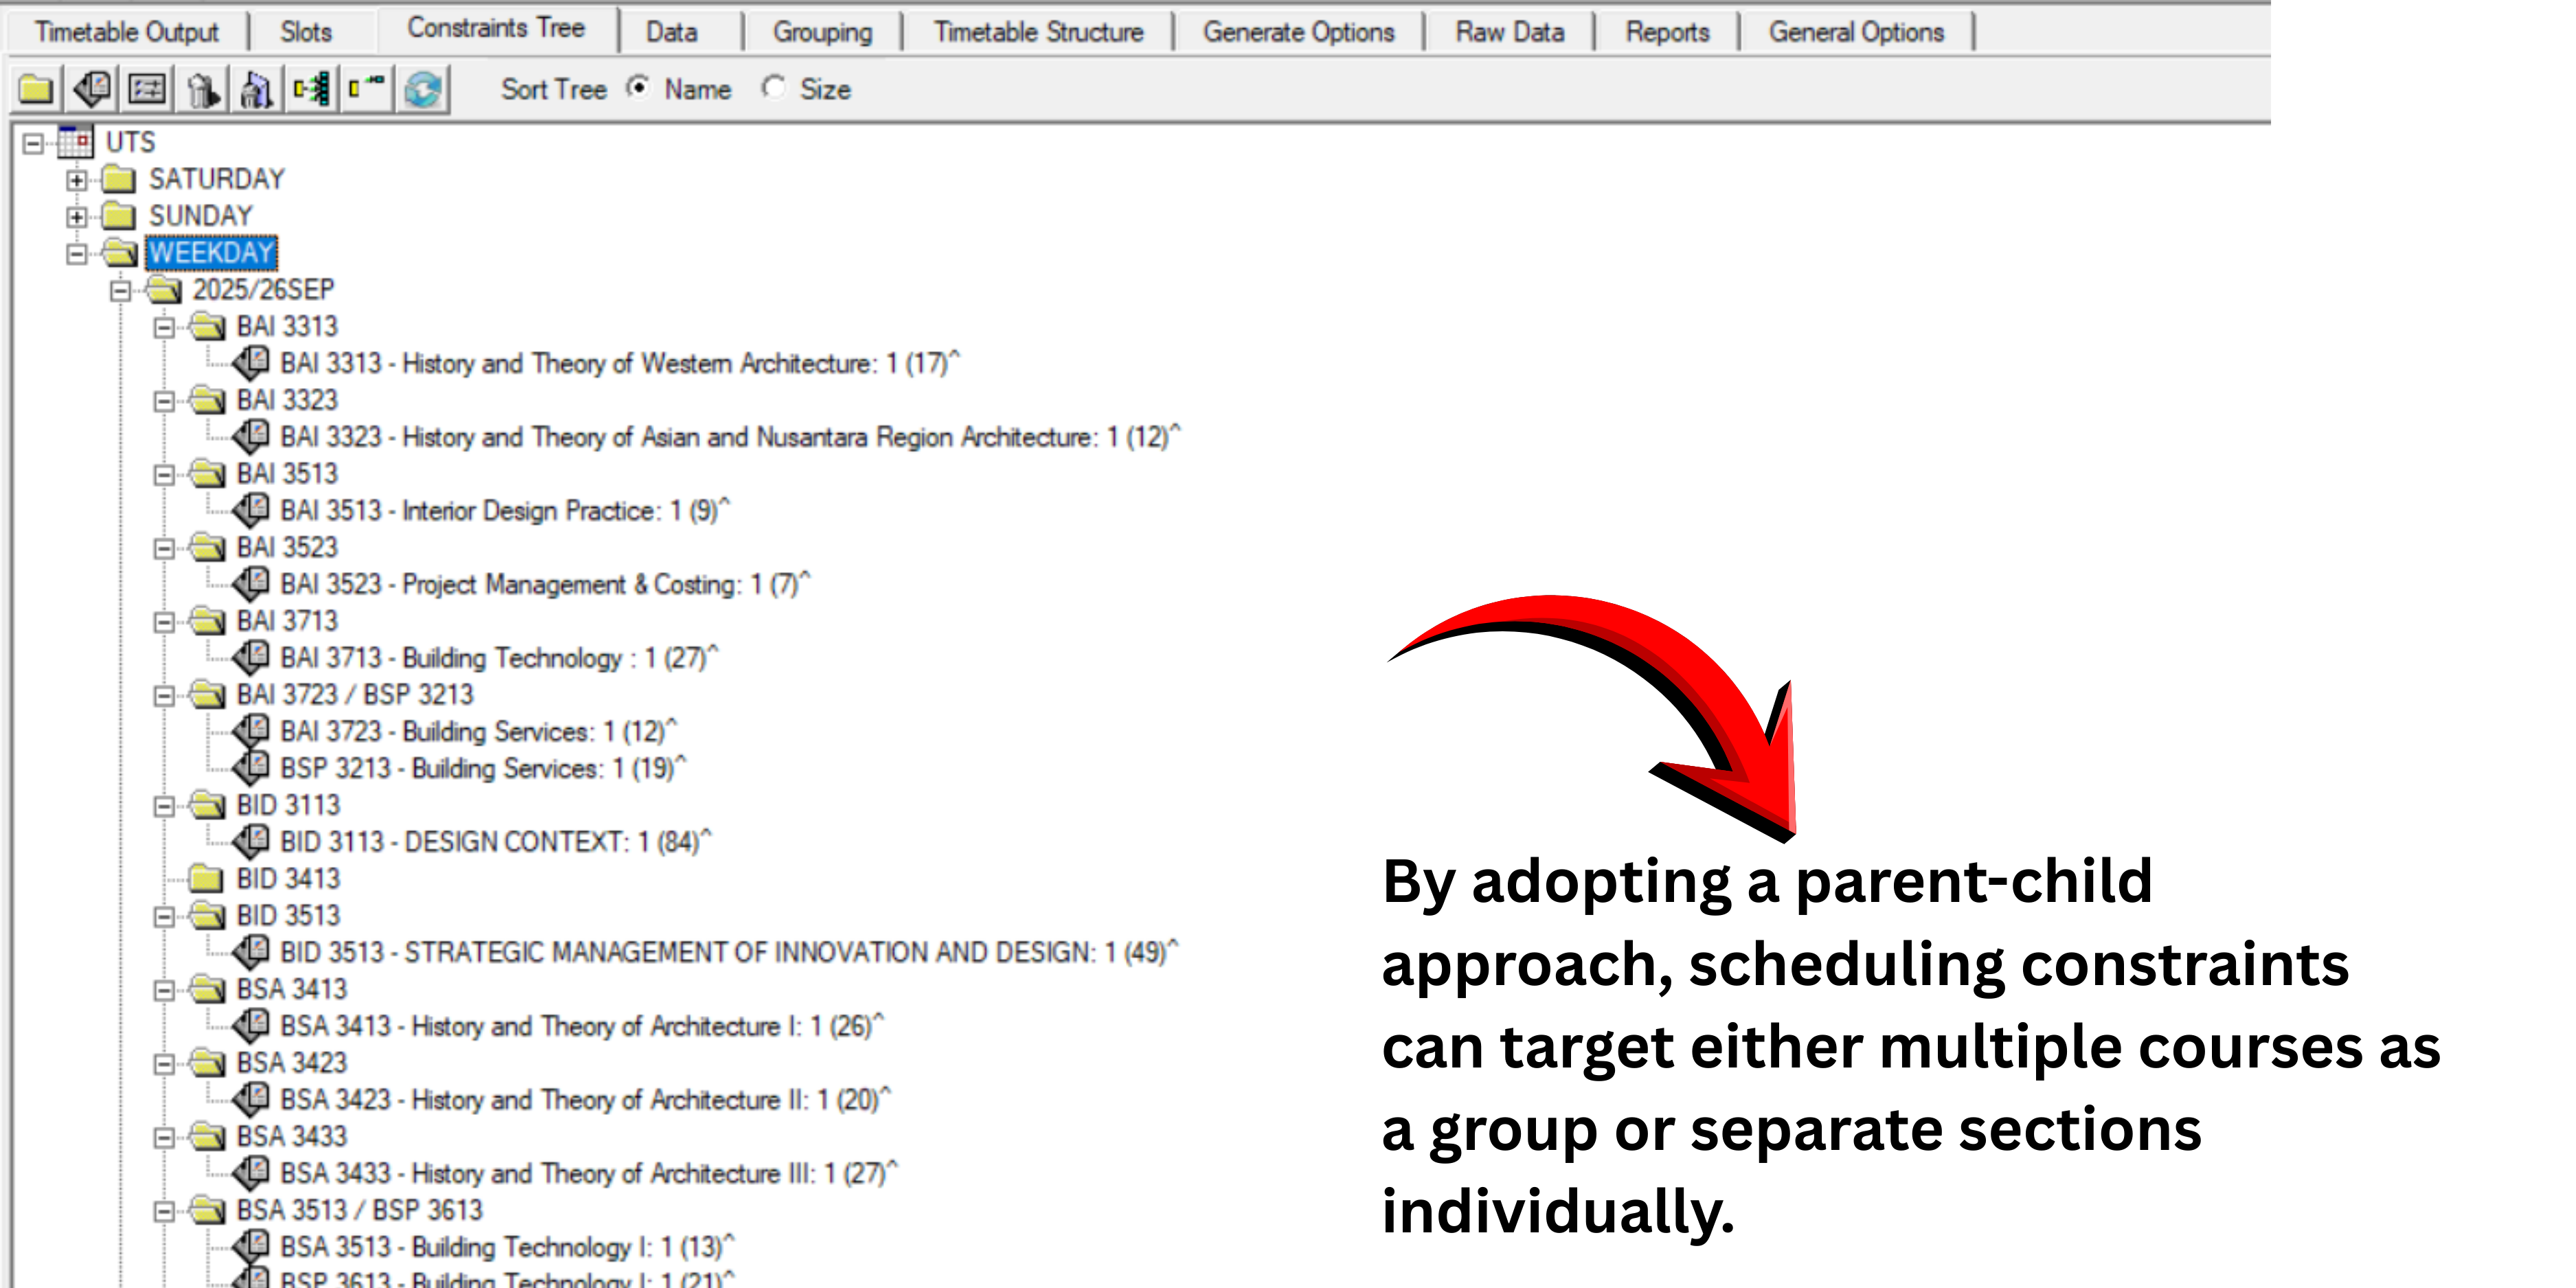Click the collapse tree branches icon
The image size is (2576, 1288).
point(365,90)
